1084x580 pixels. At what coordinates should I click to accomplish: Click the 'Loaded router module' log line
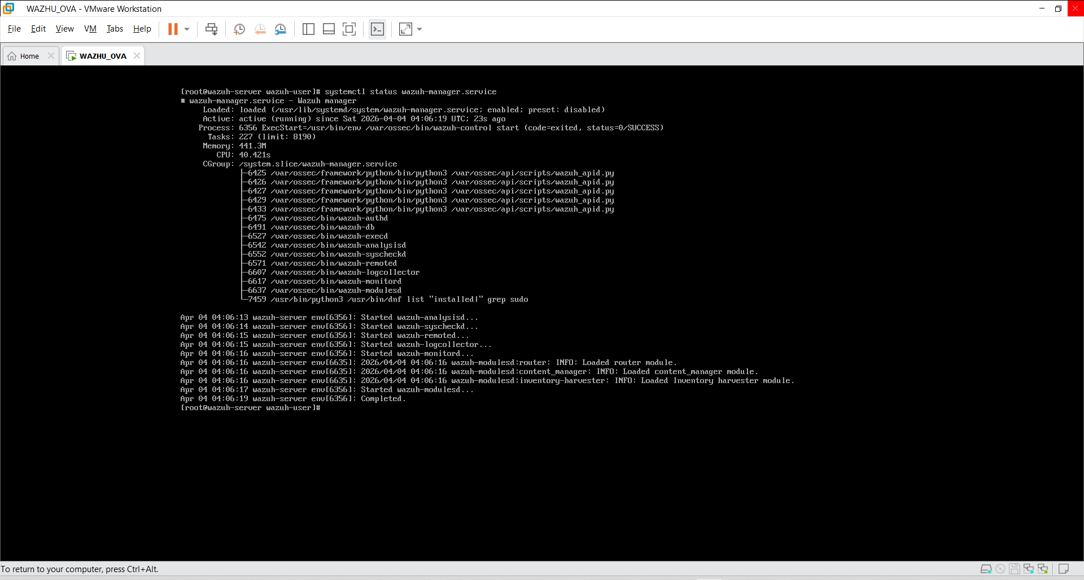pyautogui.click(x=429, y=362)
